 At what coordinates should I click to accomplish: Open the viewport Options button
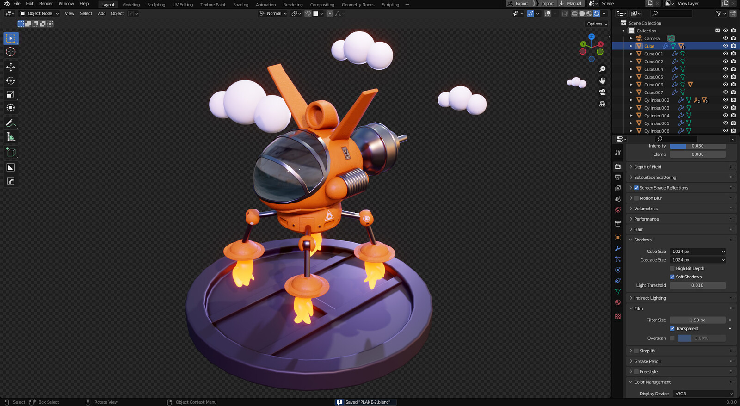[597, 24]
